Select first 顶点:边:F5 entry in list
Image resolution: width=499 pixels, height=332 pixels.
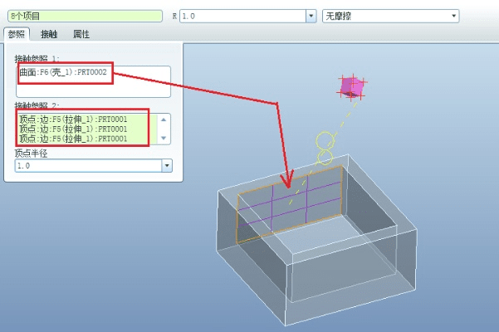point(73,120)
